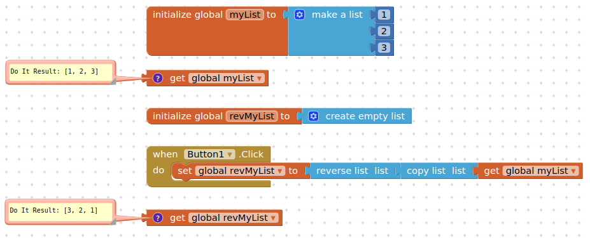Toggle comment icon on get global revMyList block
The image size is (590, 238).
coord(158,218)
